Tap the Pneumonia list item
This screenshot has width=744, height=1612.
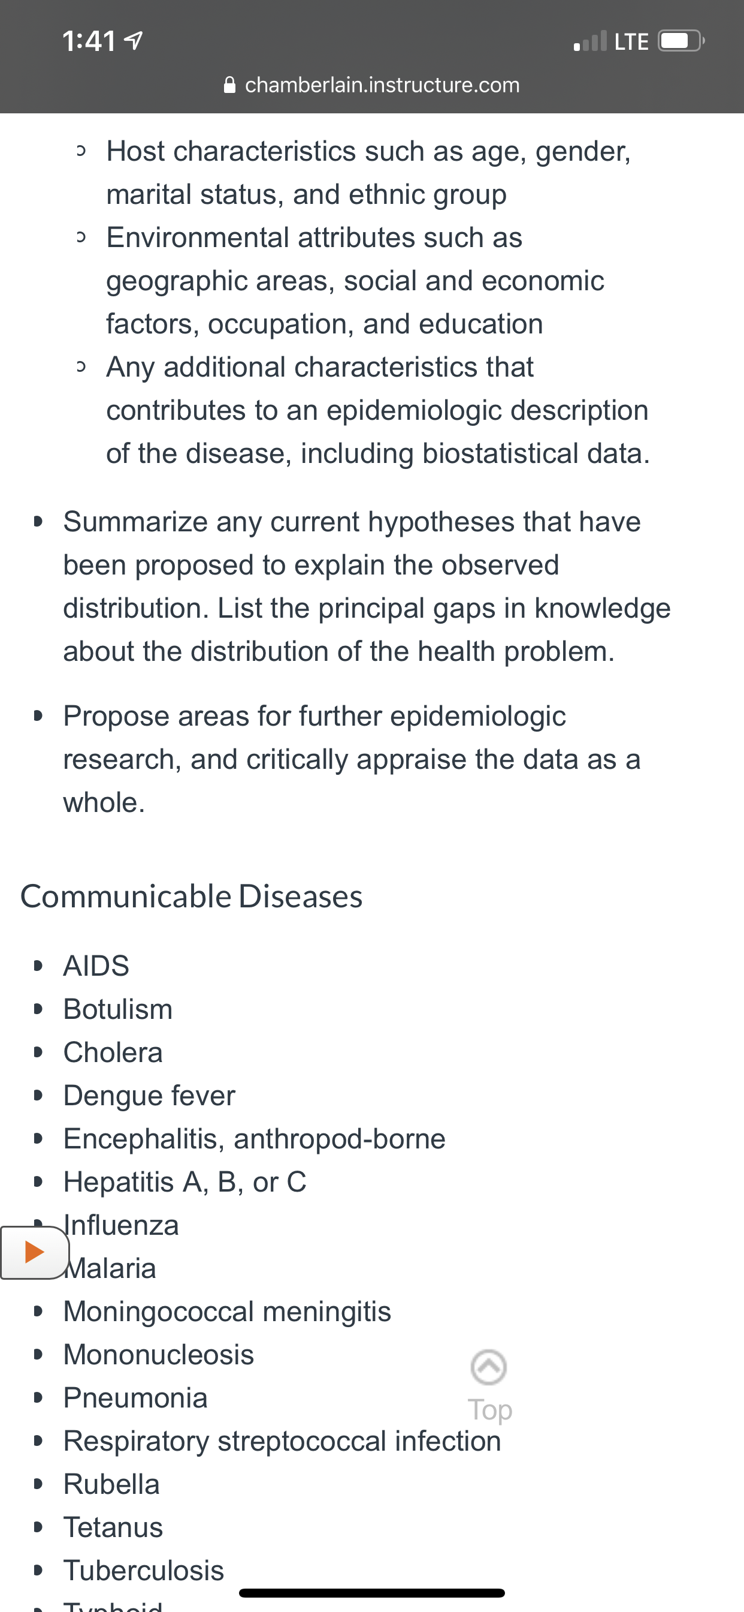[135, 1397]
